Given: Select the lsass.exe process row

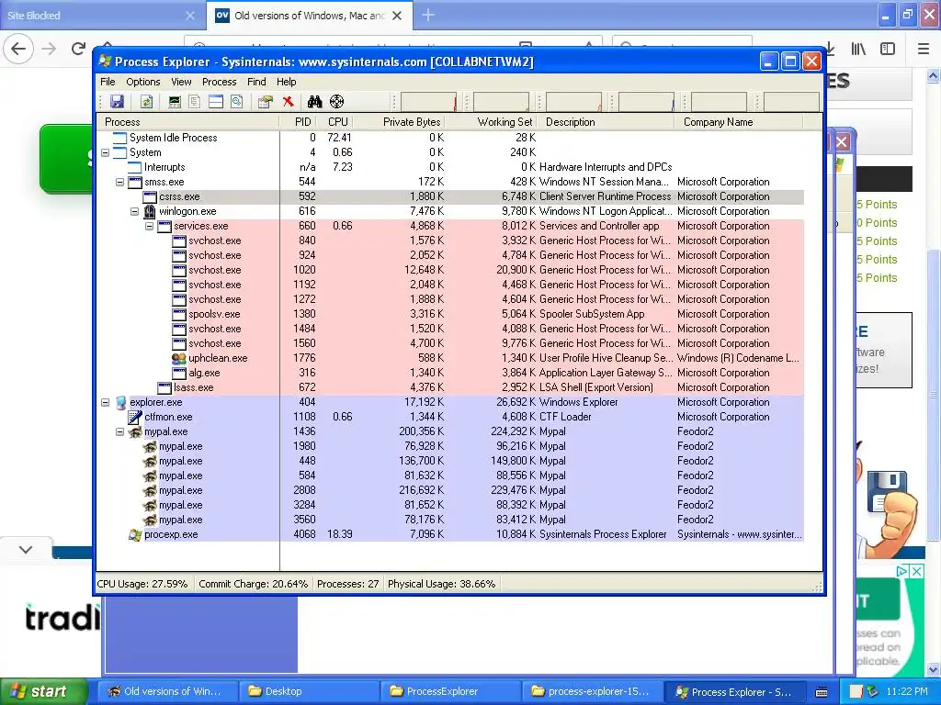Looking at the screenshot, I should (450, 388).
